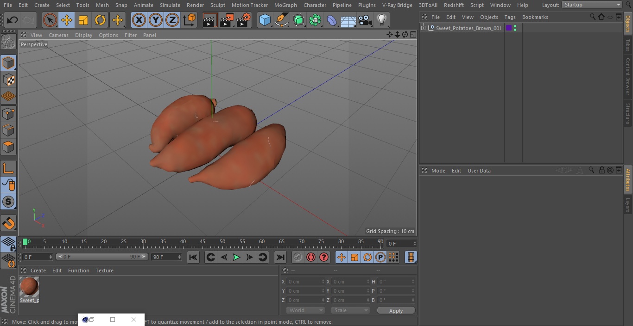Open render settings with the gear clapperboard icon
633x326 pixels.
click(244, 20)
